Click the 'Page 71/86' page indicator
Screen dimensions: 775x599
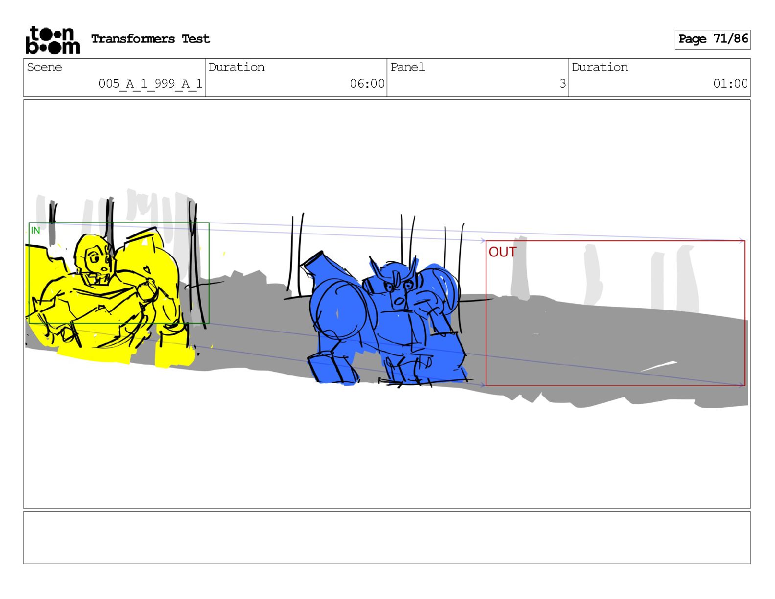click(712, 39)
